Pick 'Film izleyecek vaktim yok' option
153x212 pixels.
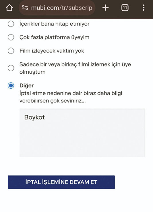coord(11,51)
